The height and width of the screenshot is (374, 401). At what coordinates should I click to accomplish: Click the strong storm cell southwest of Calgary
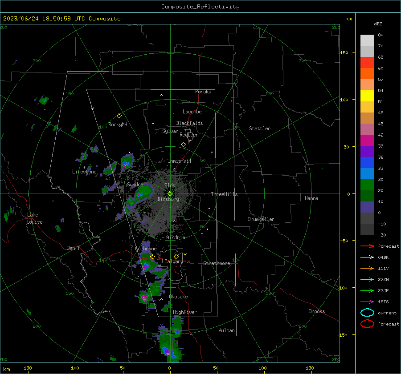tap(146, 267)
